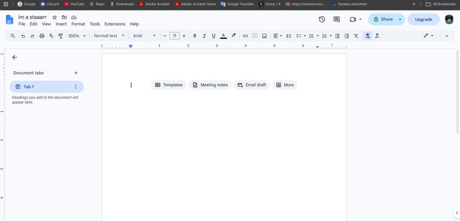
Task: Open the Normal text style dropdown
Action: pos(109,36)
